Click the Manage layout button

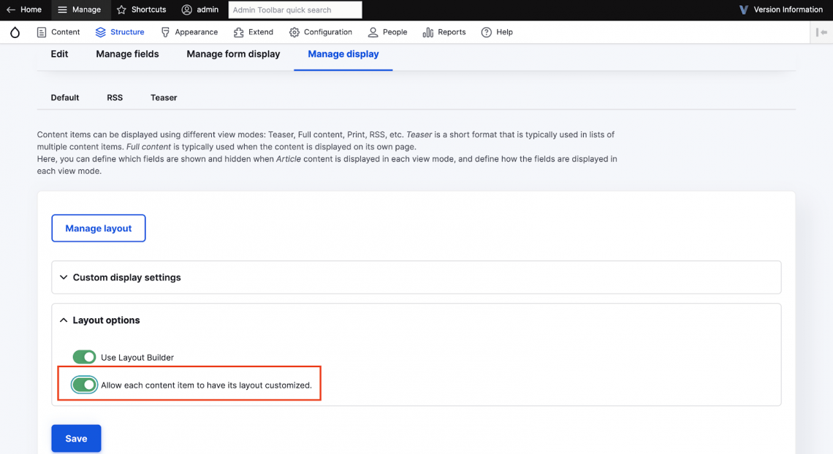[99, 228]
